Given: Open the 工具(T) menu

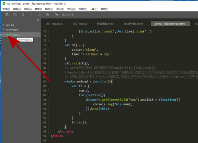Looking at the screenshot, I should (x=93, y=9).
